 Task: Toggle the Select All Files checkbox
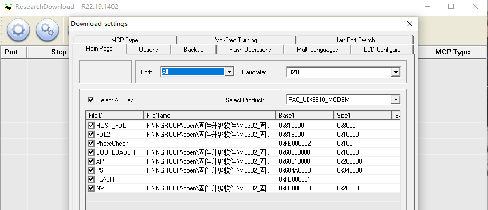click(x=91, y=100)
